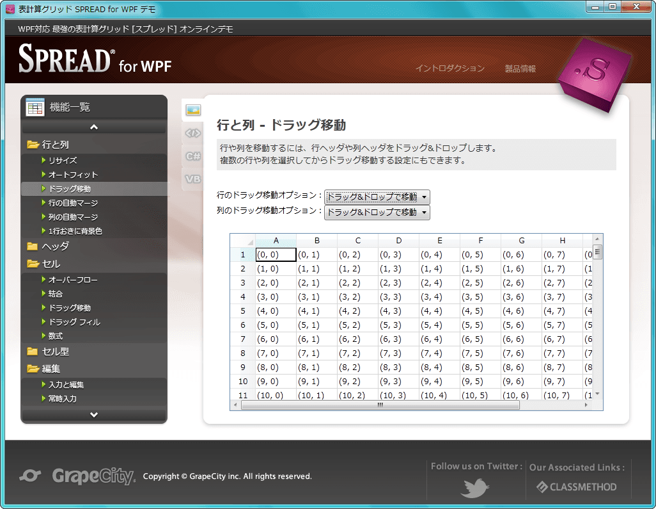Select column header A

point(276,241)
